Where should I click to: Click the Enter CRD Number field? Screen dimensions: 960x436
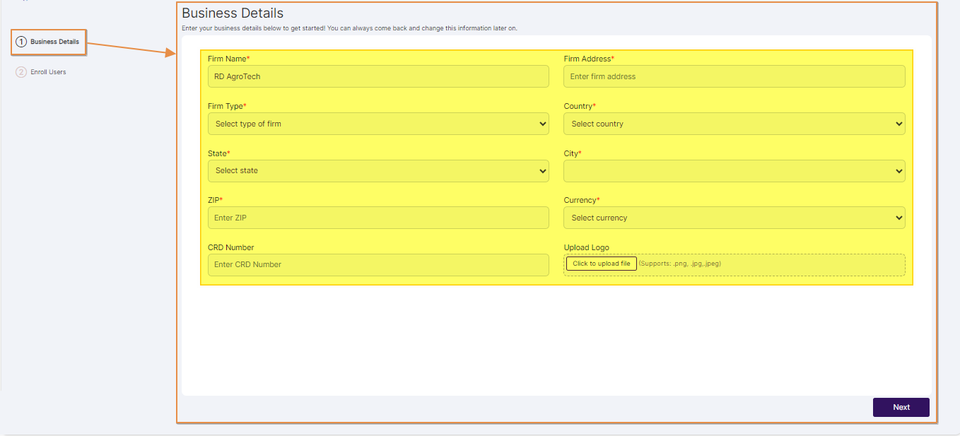[377, 265]
